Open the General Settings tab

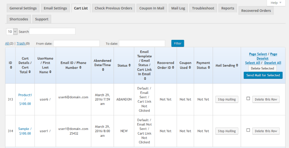23,8
